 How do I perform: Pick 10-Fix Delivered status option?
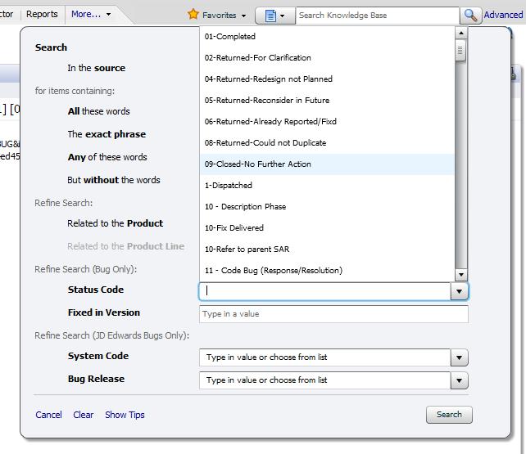click(234, 228)
